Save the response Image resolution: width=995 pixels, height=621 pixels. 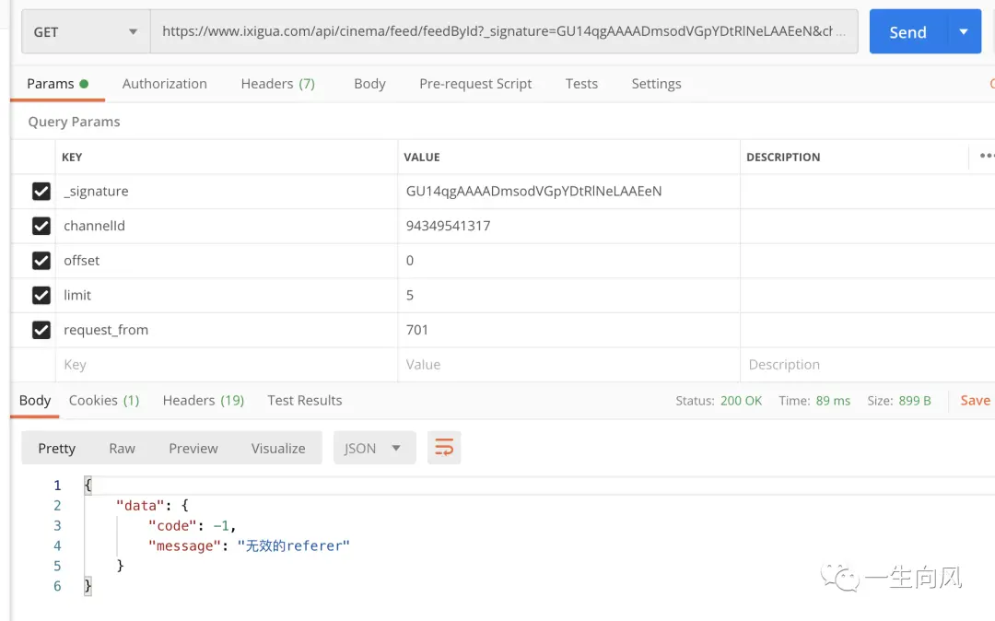tap(975, 400)
